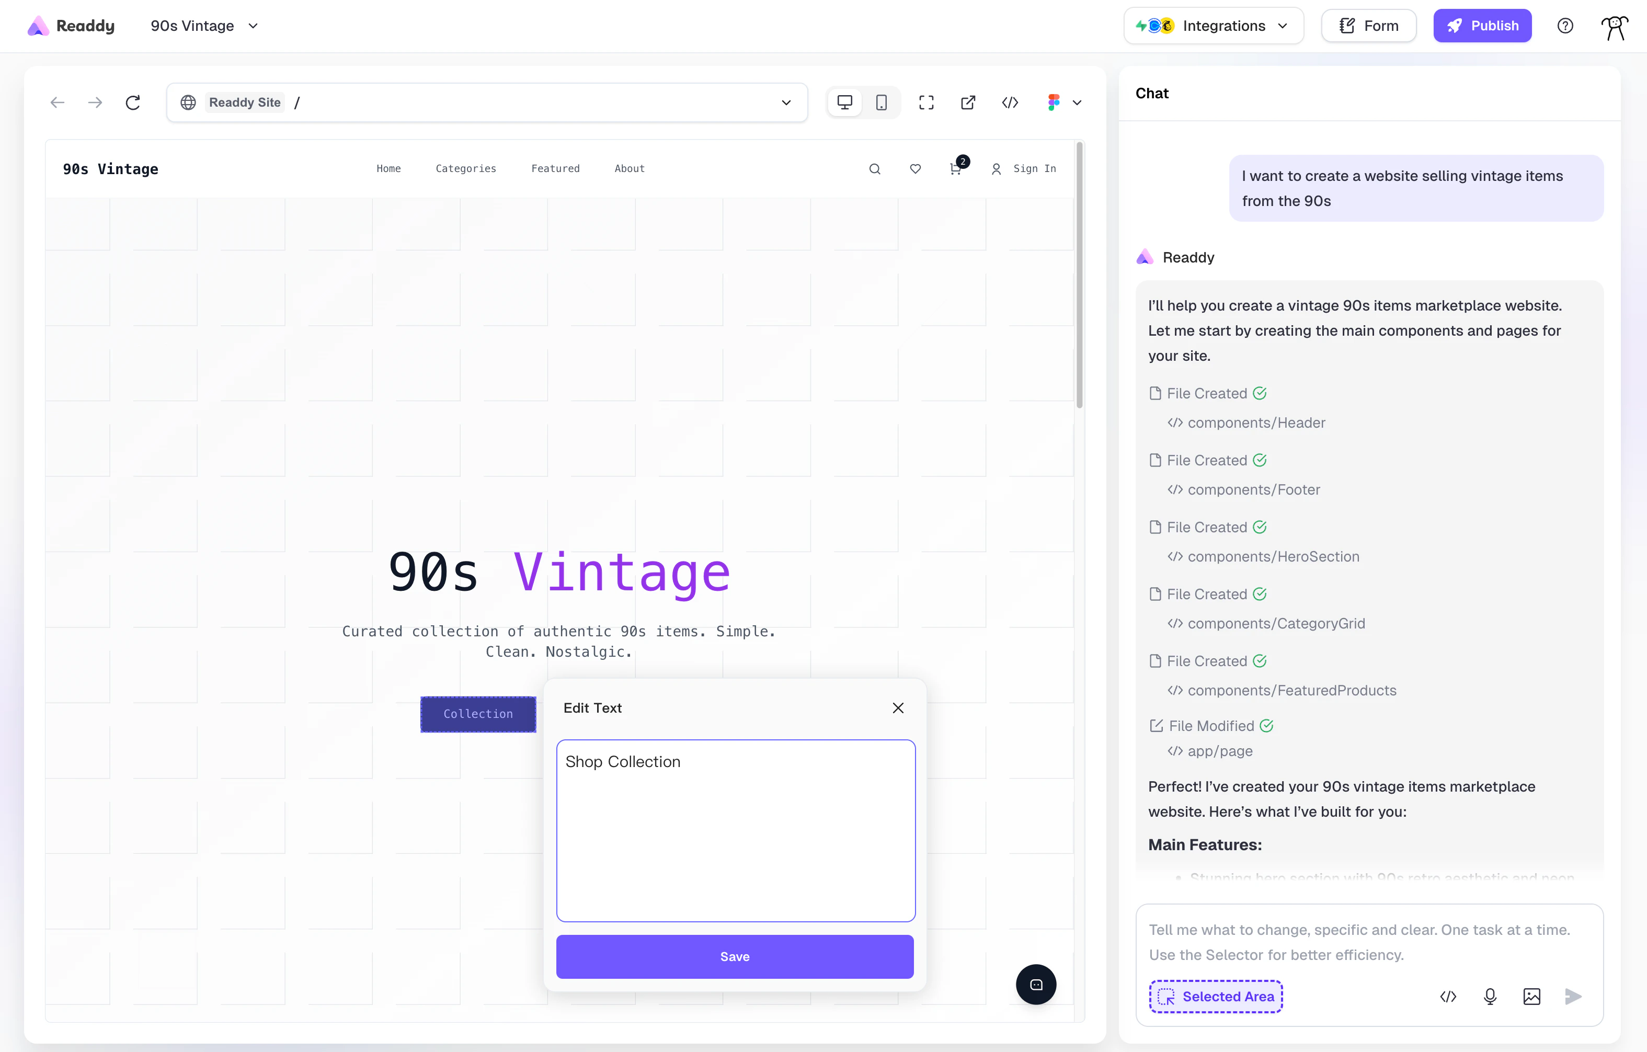1647x1052 pixels.
Task: Click the preview vertical scrollbar
Action: pyautogui.click(x=1079, y=273)
